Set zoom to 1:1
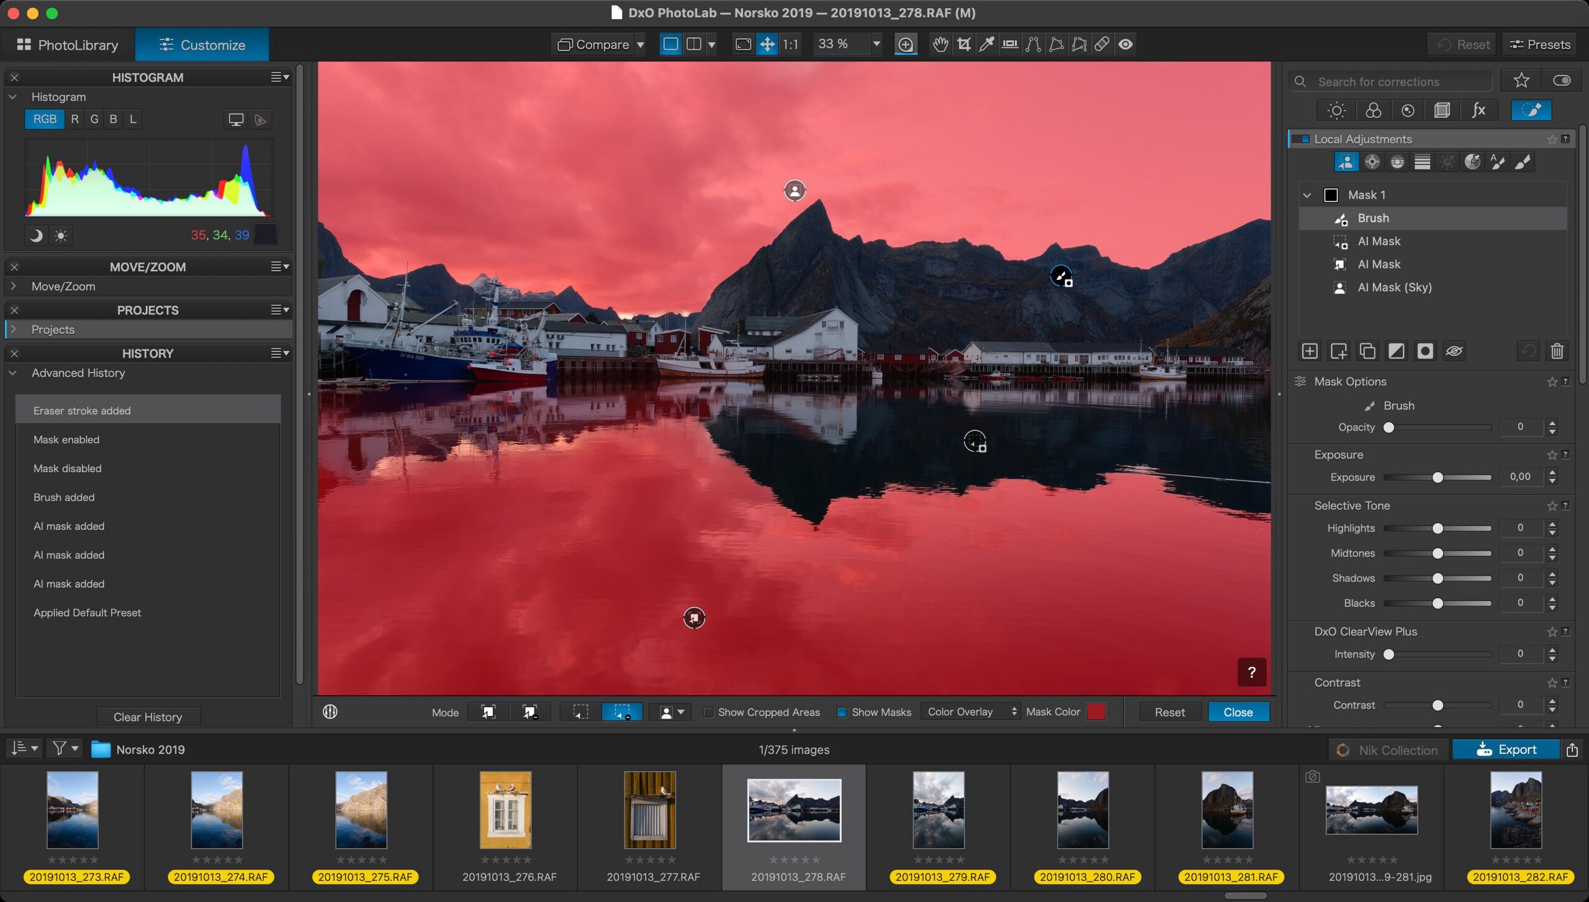1589x902 pixels. coord(790,44)
